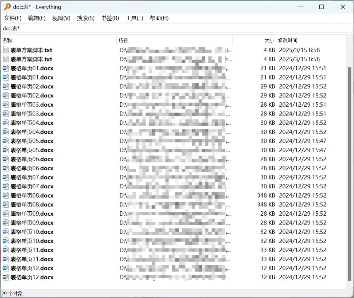Click the 4 KB size of the upper 表单方案脚本.txt
The image size is (354, 298).
pos(269,50)
